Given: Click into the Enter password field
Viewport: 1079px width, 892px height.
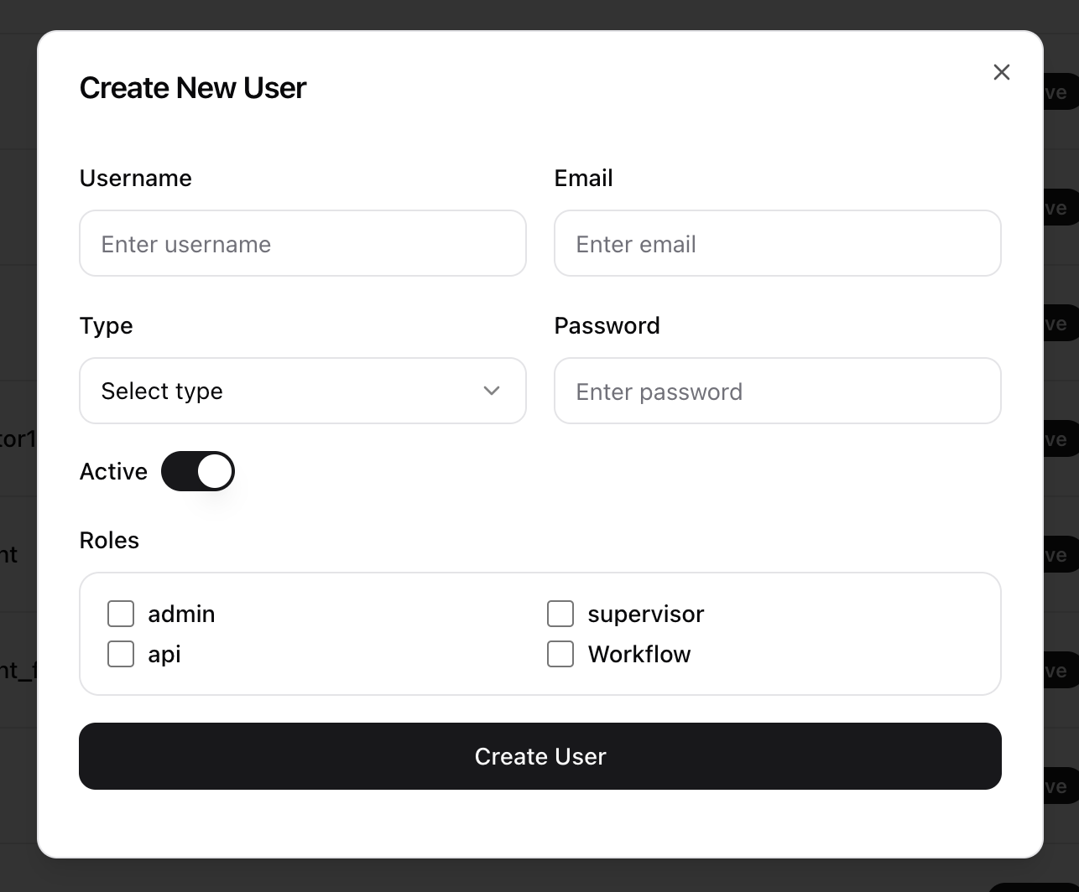Looking at the screenshot, I should click(x=777, y=392).
